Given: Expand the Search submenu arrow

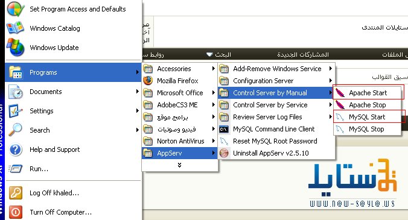Looking at the screenshot, I should coord(137,130).
